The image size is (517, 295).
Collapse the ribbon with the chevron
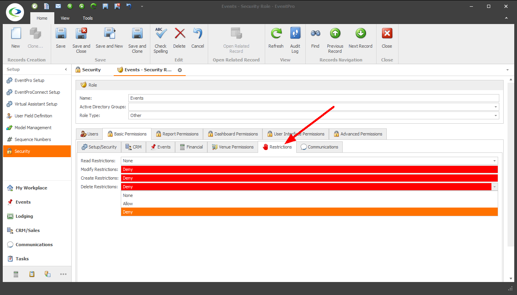pyautogui.click(x=507, y=18)
